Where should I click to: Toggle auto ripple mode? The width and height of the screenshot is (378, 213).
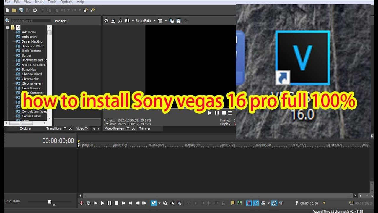tap(263, 203)
